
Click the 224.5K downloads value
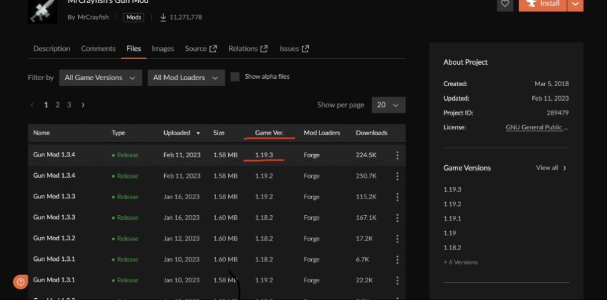366,155
